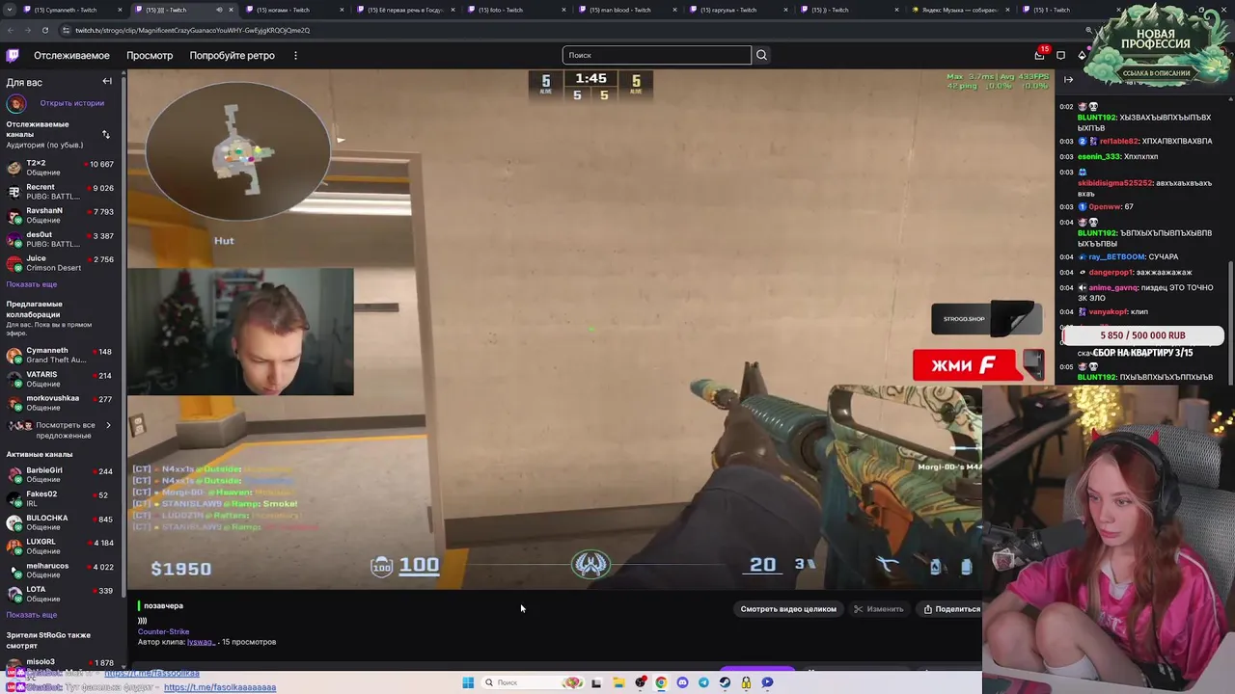The image size is (1235, 694).
Task: Close the 'Cymanneth - Twitch' browser tab
Action: coord(120,10)
